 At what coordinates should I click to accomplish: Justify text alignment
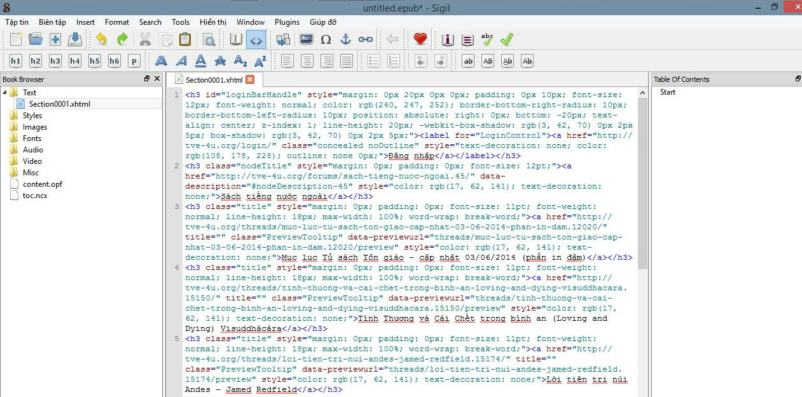point(347,61)
